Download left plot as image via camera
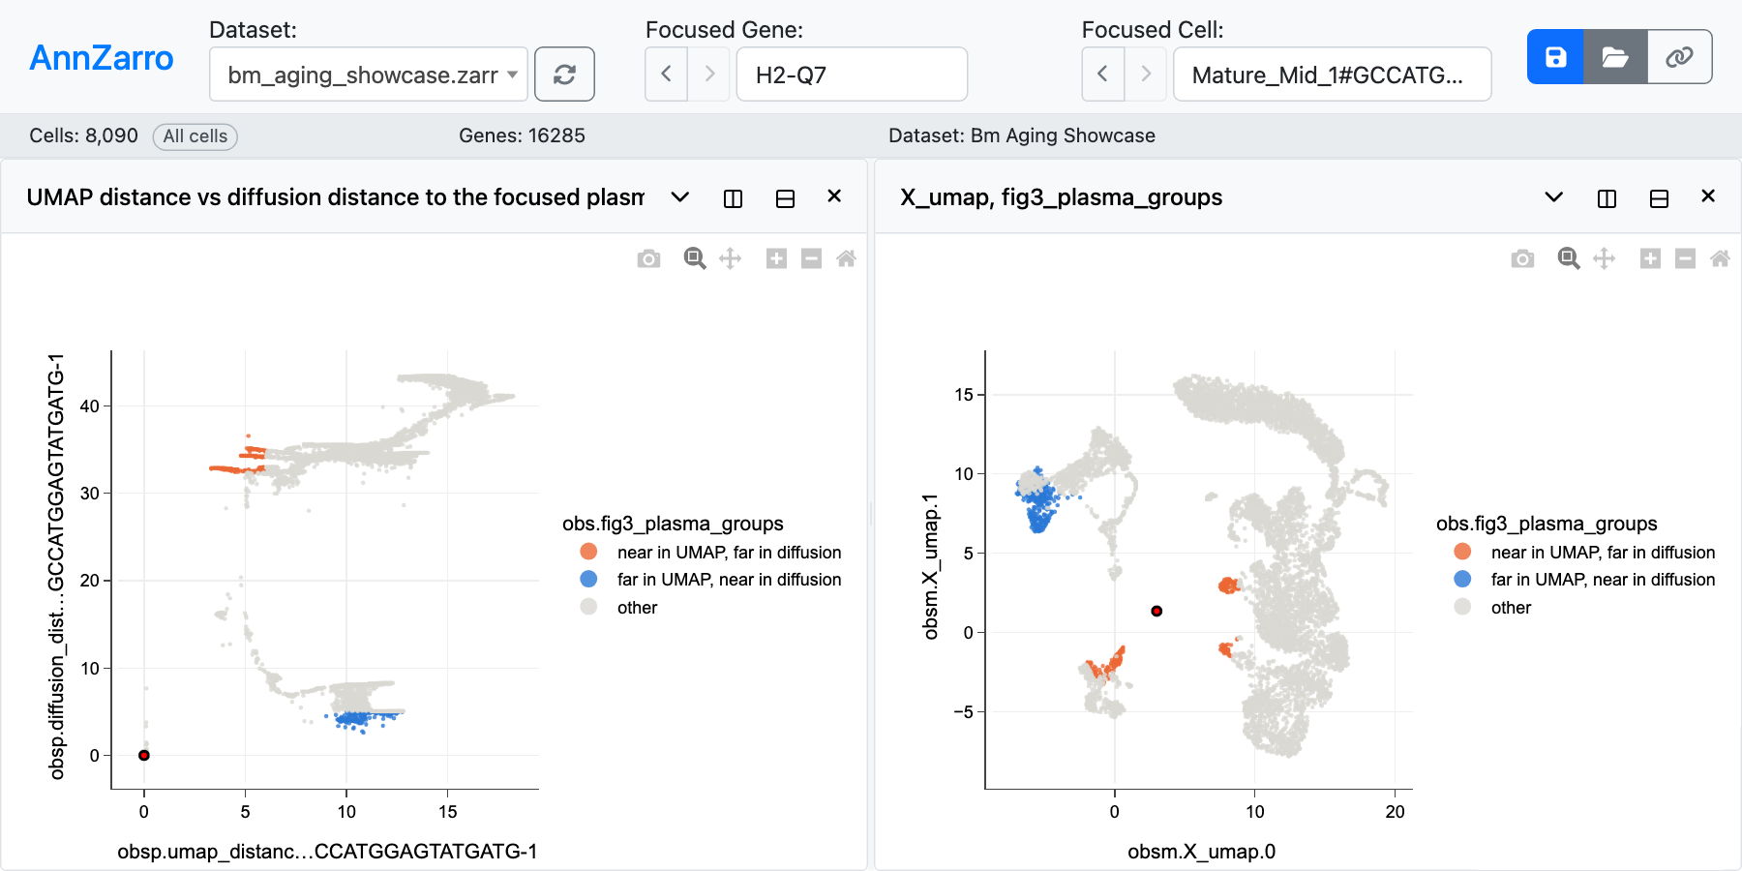This screenshot has height=871, width=1742. click(x=649, y=258)
